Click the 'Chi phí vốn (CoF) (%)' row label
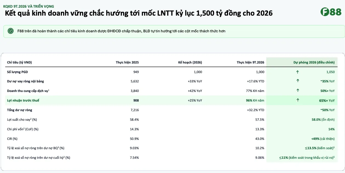Screen dimensions: 345x173 [23, 129]
